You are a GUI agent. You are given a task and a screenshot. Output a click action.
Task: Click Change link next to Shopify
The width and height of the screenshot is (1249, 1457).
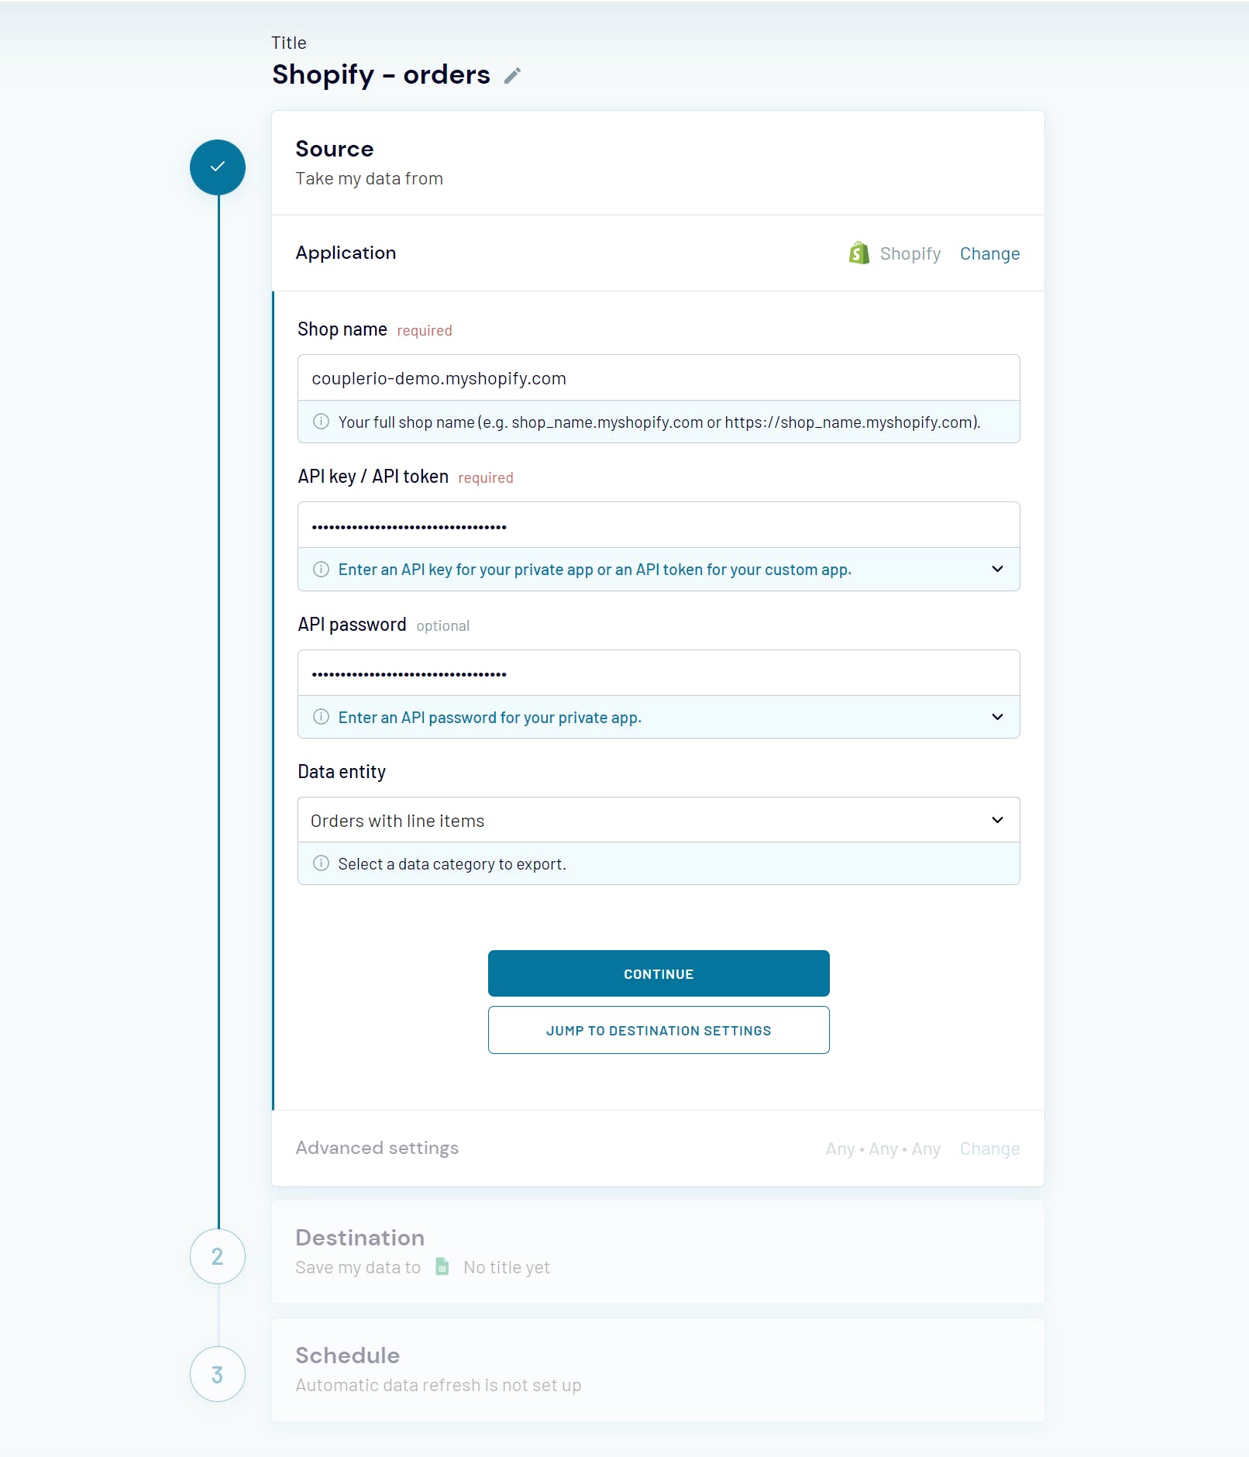click(989, 253)
